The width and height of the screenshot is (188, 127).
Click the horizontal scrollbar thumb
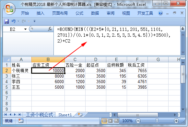pyautogui.click(x=137, y=115)
